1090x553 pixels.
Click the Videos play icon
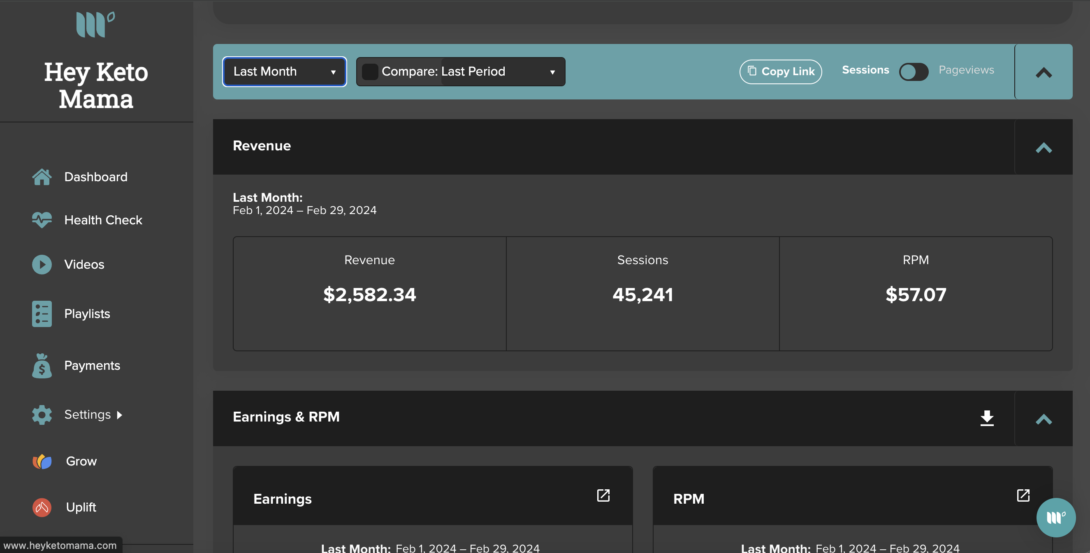click(42, 264)
